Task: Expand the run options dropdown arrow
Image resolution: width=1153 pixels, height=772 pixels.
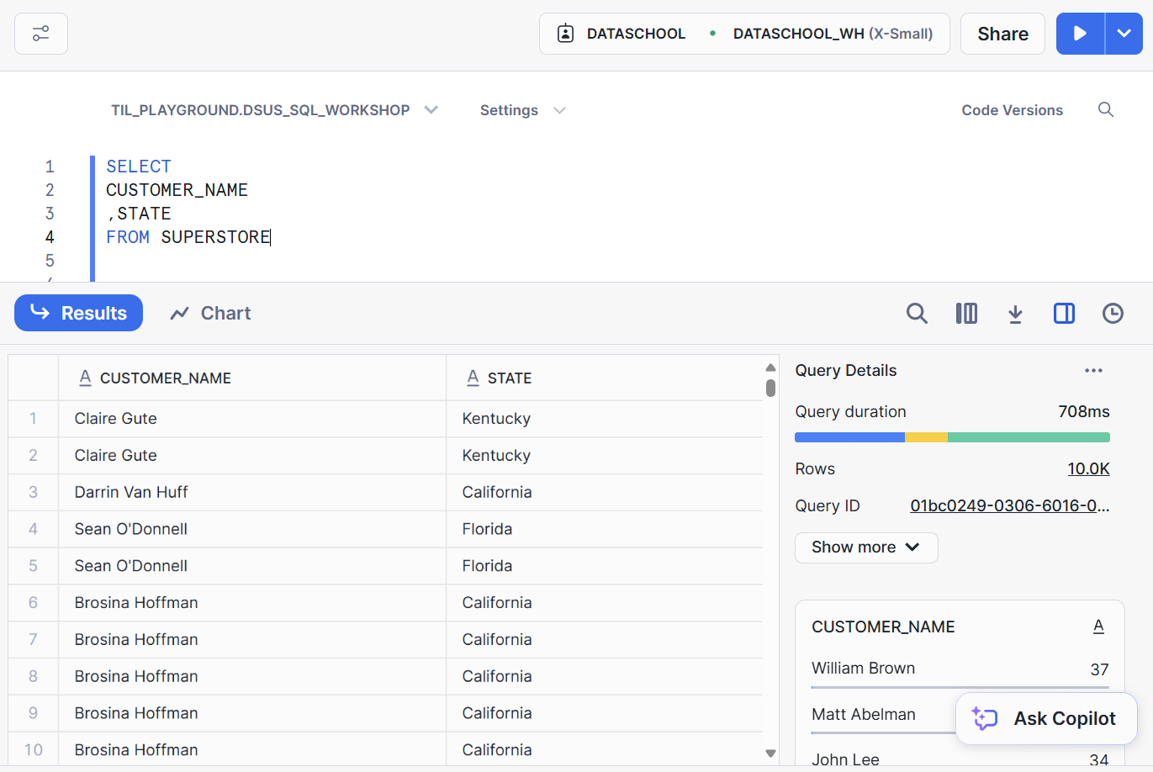Action: (x=1124, y=34)
